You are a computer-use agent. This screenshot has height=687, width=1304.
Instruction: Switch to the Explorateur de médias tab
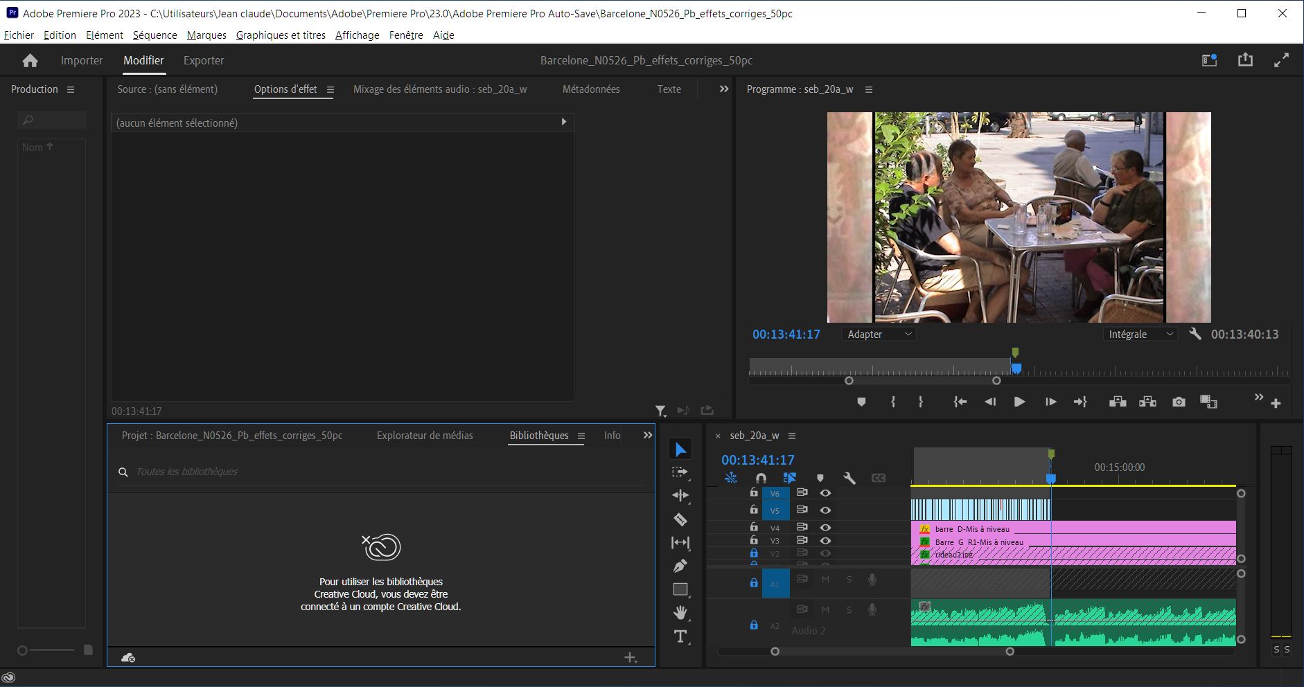click(425, 436)
